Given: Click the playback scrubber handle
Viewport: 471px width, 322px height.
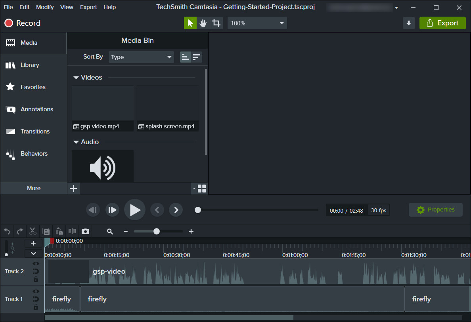Looking at the screenshot, I should 198,210.
